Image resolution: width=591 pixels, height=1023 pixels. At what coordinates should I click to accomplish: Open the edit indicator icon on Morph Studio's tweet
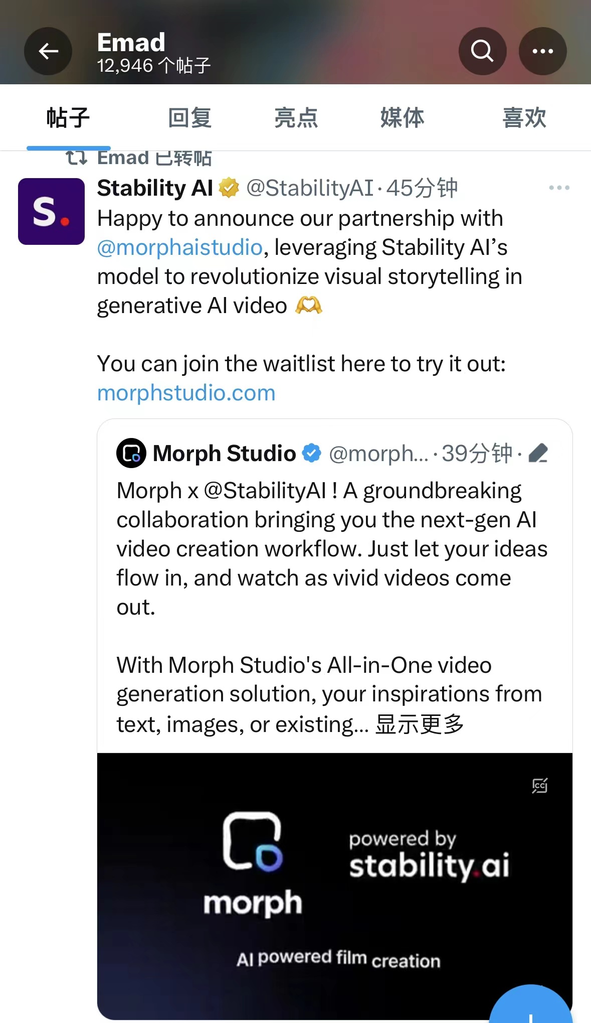tap(538, 452)
